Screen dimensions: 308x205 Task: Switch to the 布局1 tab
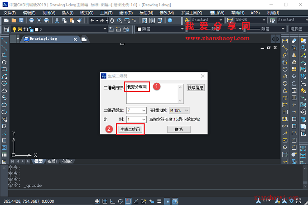(x=52, y=161)
